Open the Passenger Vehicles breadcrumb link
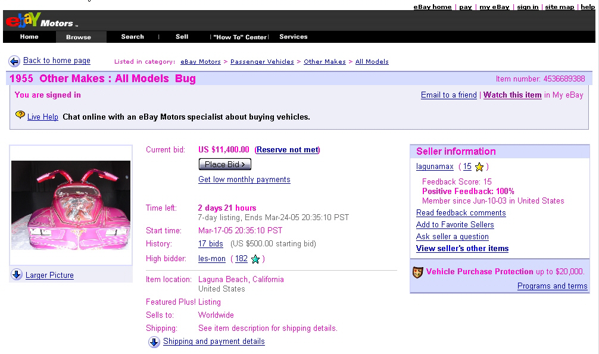The height and width of the screenshot is (354, 599). (262, 62)
